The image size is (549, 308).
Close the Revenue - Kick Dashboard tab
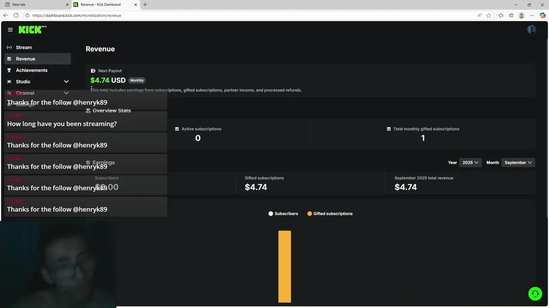136,5
